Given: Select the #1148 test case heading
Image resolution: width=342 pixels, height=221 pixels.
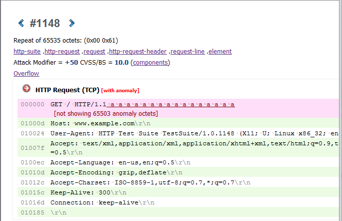Looking at the screenshot, I should coord(44,23).
